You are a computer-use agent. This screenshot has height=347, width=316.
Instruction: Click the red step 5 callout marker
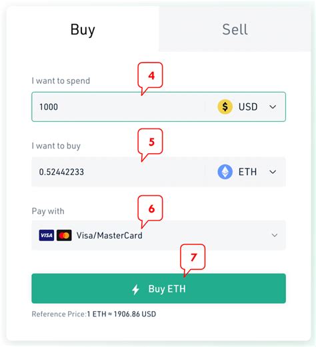tap(151, 142)
